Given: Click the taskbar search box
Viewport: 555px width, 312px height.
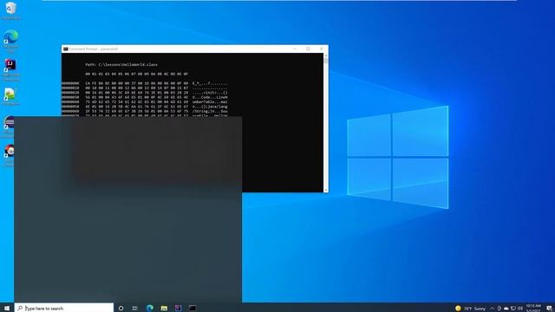Looking at the screenshot, I should coord(64,308).
